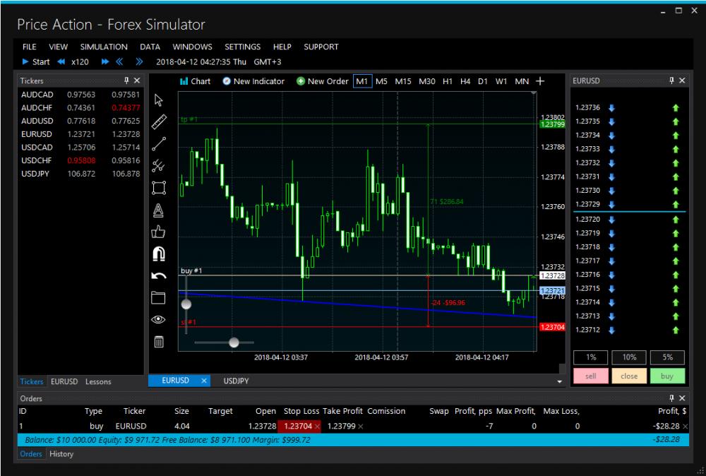Screen dimensions: 706x476
Task: Open the SIMULATION menu
Action: [103, 47]
